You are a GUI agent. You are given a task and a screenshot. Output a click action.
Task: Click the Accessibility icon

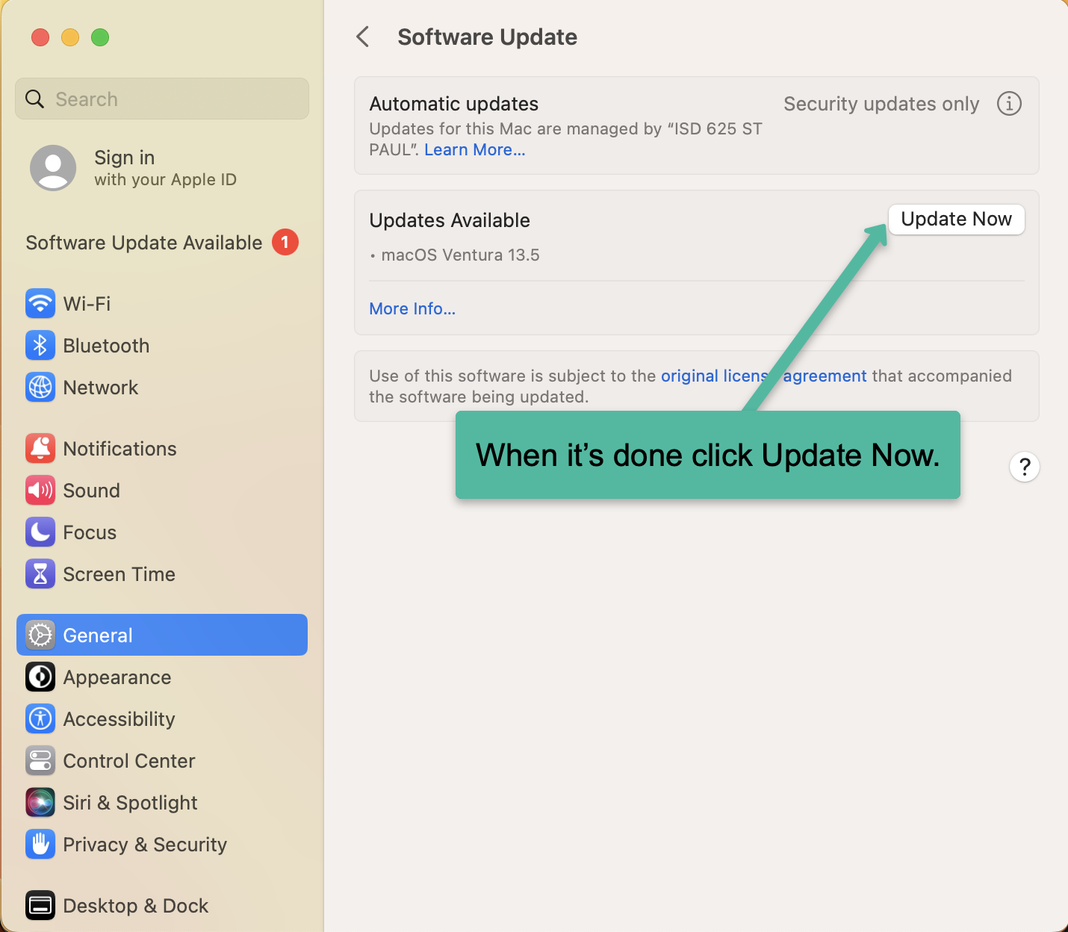[40, 718]
